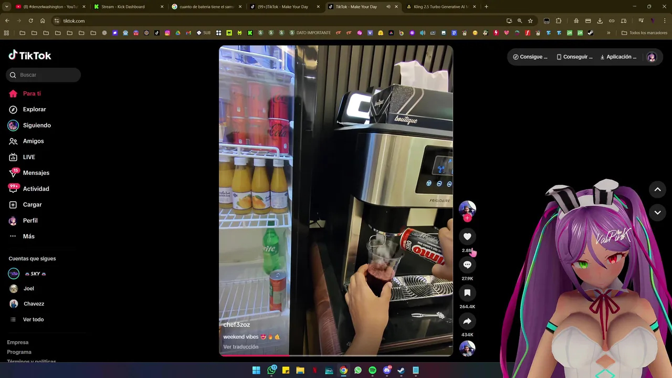
Task: Open Netflix from the taskbar
Action: [314, 370]
